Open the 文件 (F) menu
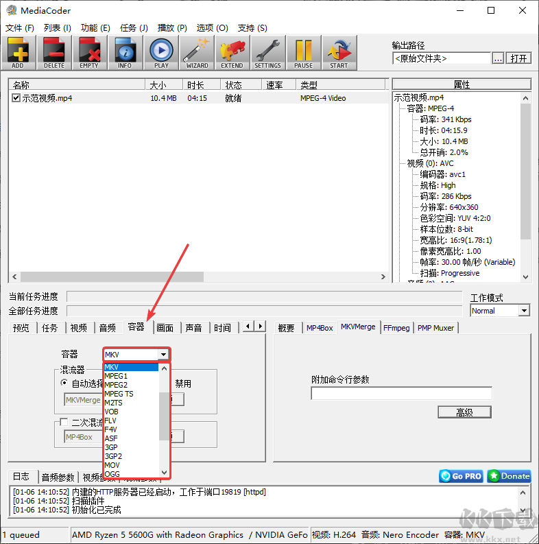This screenshot has height=544, width=539. click(20, 27)
